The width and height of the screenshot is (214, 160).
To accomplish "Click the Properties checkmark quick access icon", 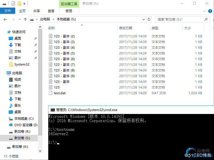I will 13,4.
